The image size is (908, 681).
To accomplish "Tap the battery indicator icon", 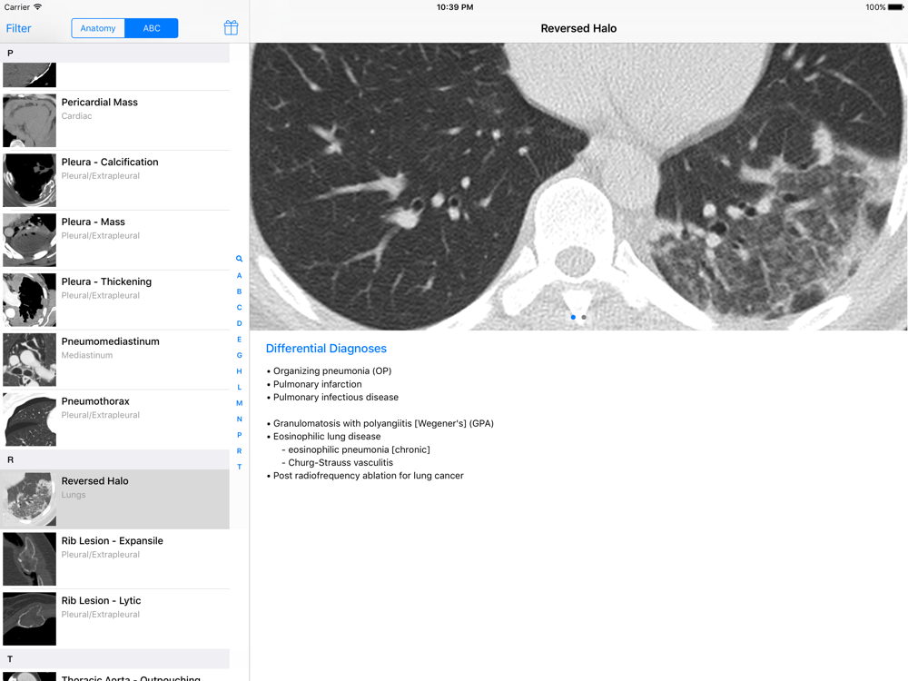I will click(895, 7).
